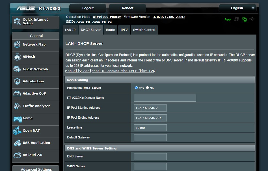The width and height of the screenshot is (268, 171).
Task: Click the Logout button
Action: coord(88,8)
